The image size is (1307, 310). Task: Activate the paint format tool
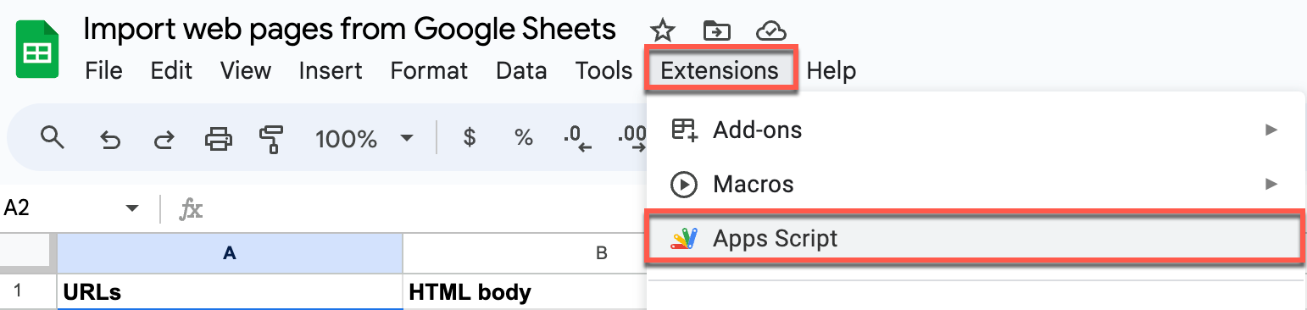pos(272,139)
